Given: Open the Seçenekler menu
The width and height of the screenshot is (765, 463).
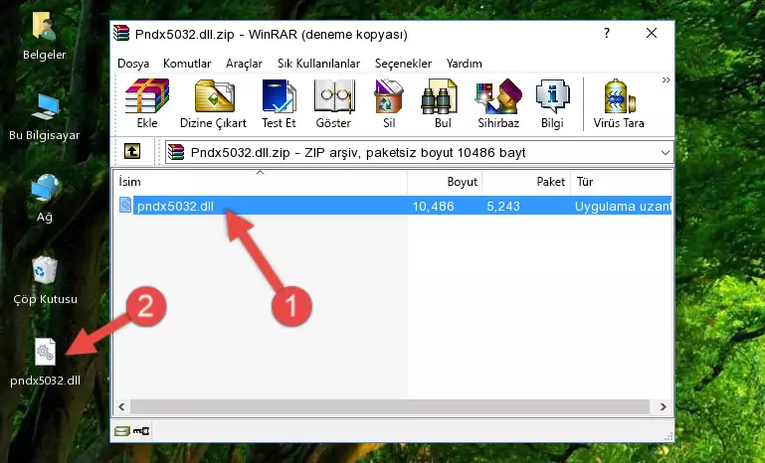Looking at the screenshot, I should pos(403,64).
